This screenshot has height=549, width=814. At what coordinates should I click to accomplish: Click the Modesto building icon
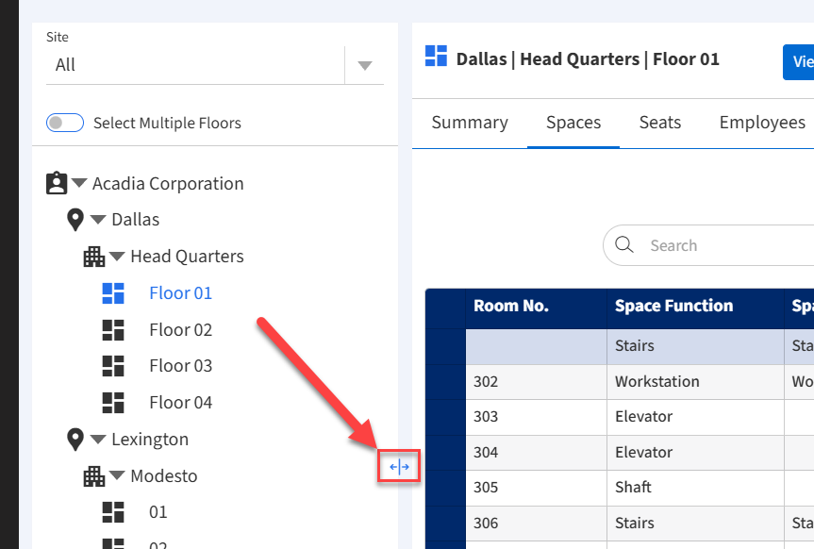[x=94, y=475]
